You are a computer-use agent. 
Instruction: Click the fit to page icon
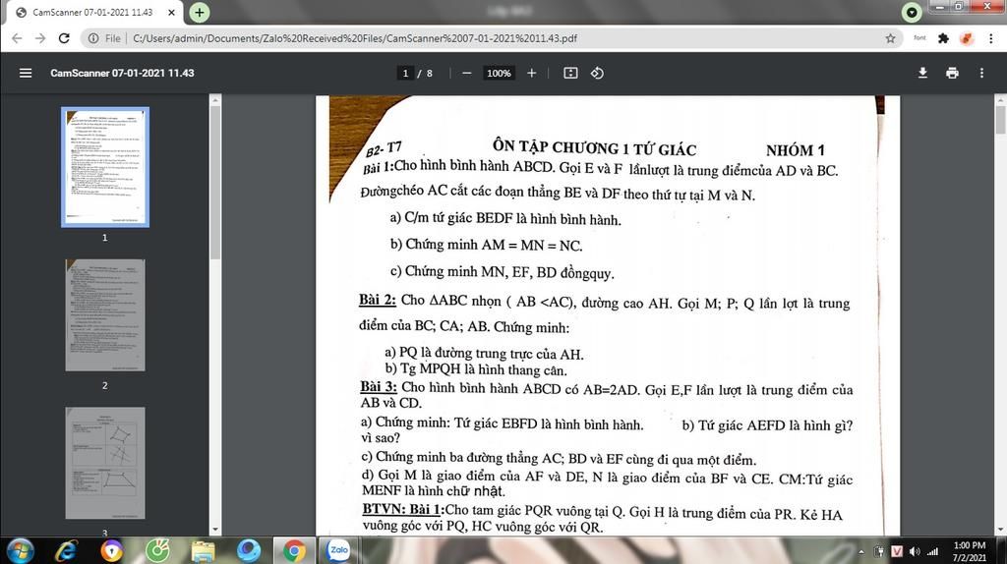pos(570,73)
